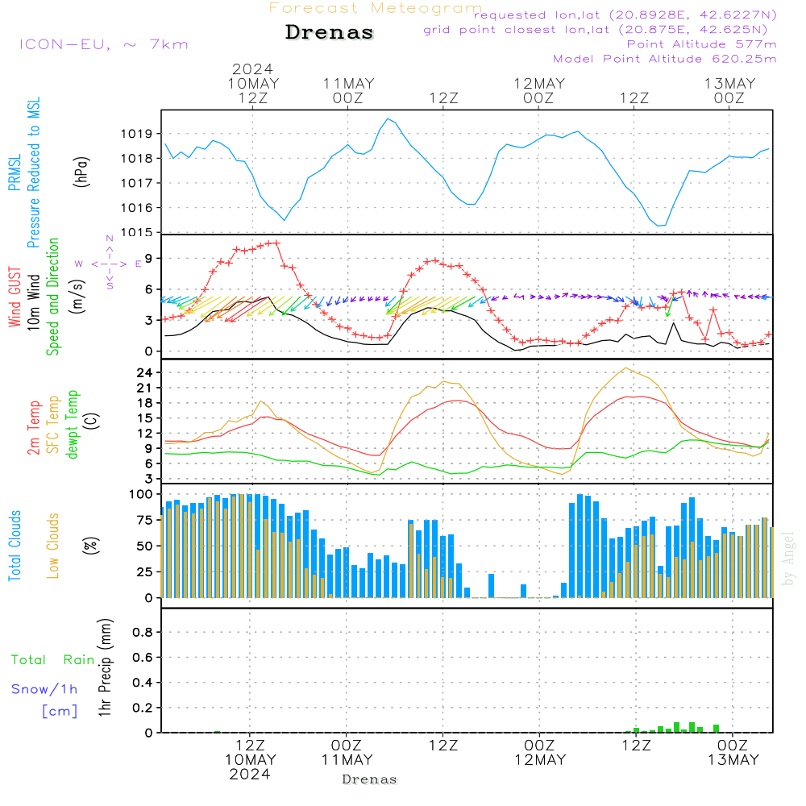Image resolution: width=806 pixels, height=806 pixels.
Task: Click the 'Snow/1h' blue label
Action: (x=44, y=689)
